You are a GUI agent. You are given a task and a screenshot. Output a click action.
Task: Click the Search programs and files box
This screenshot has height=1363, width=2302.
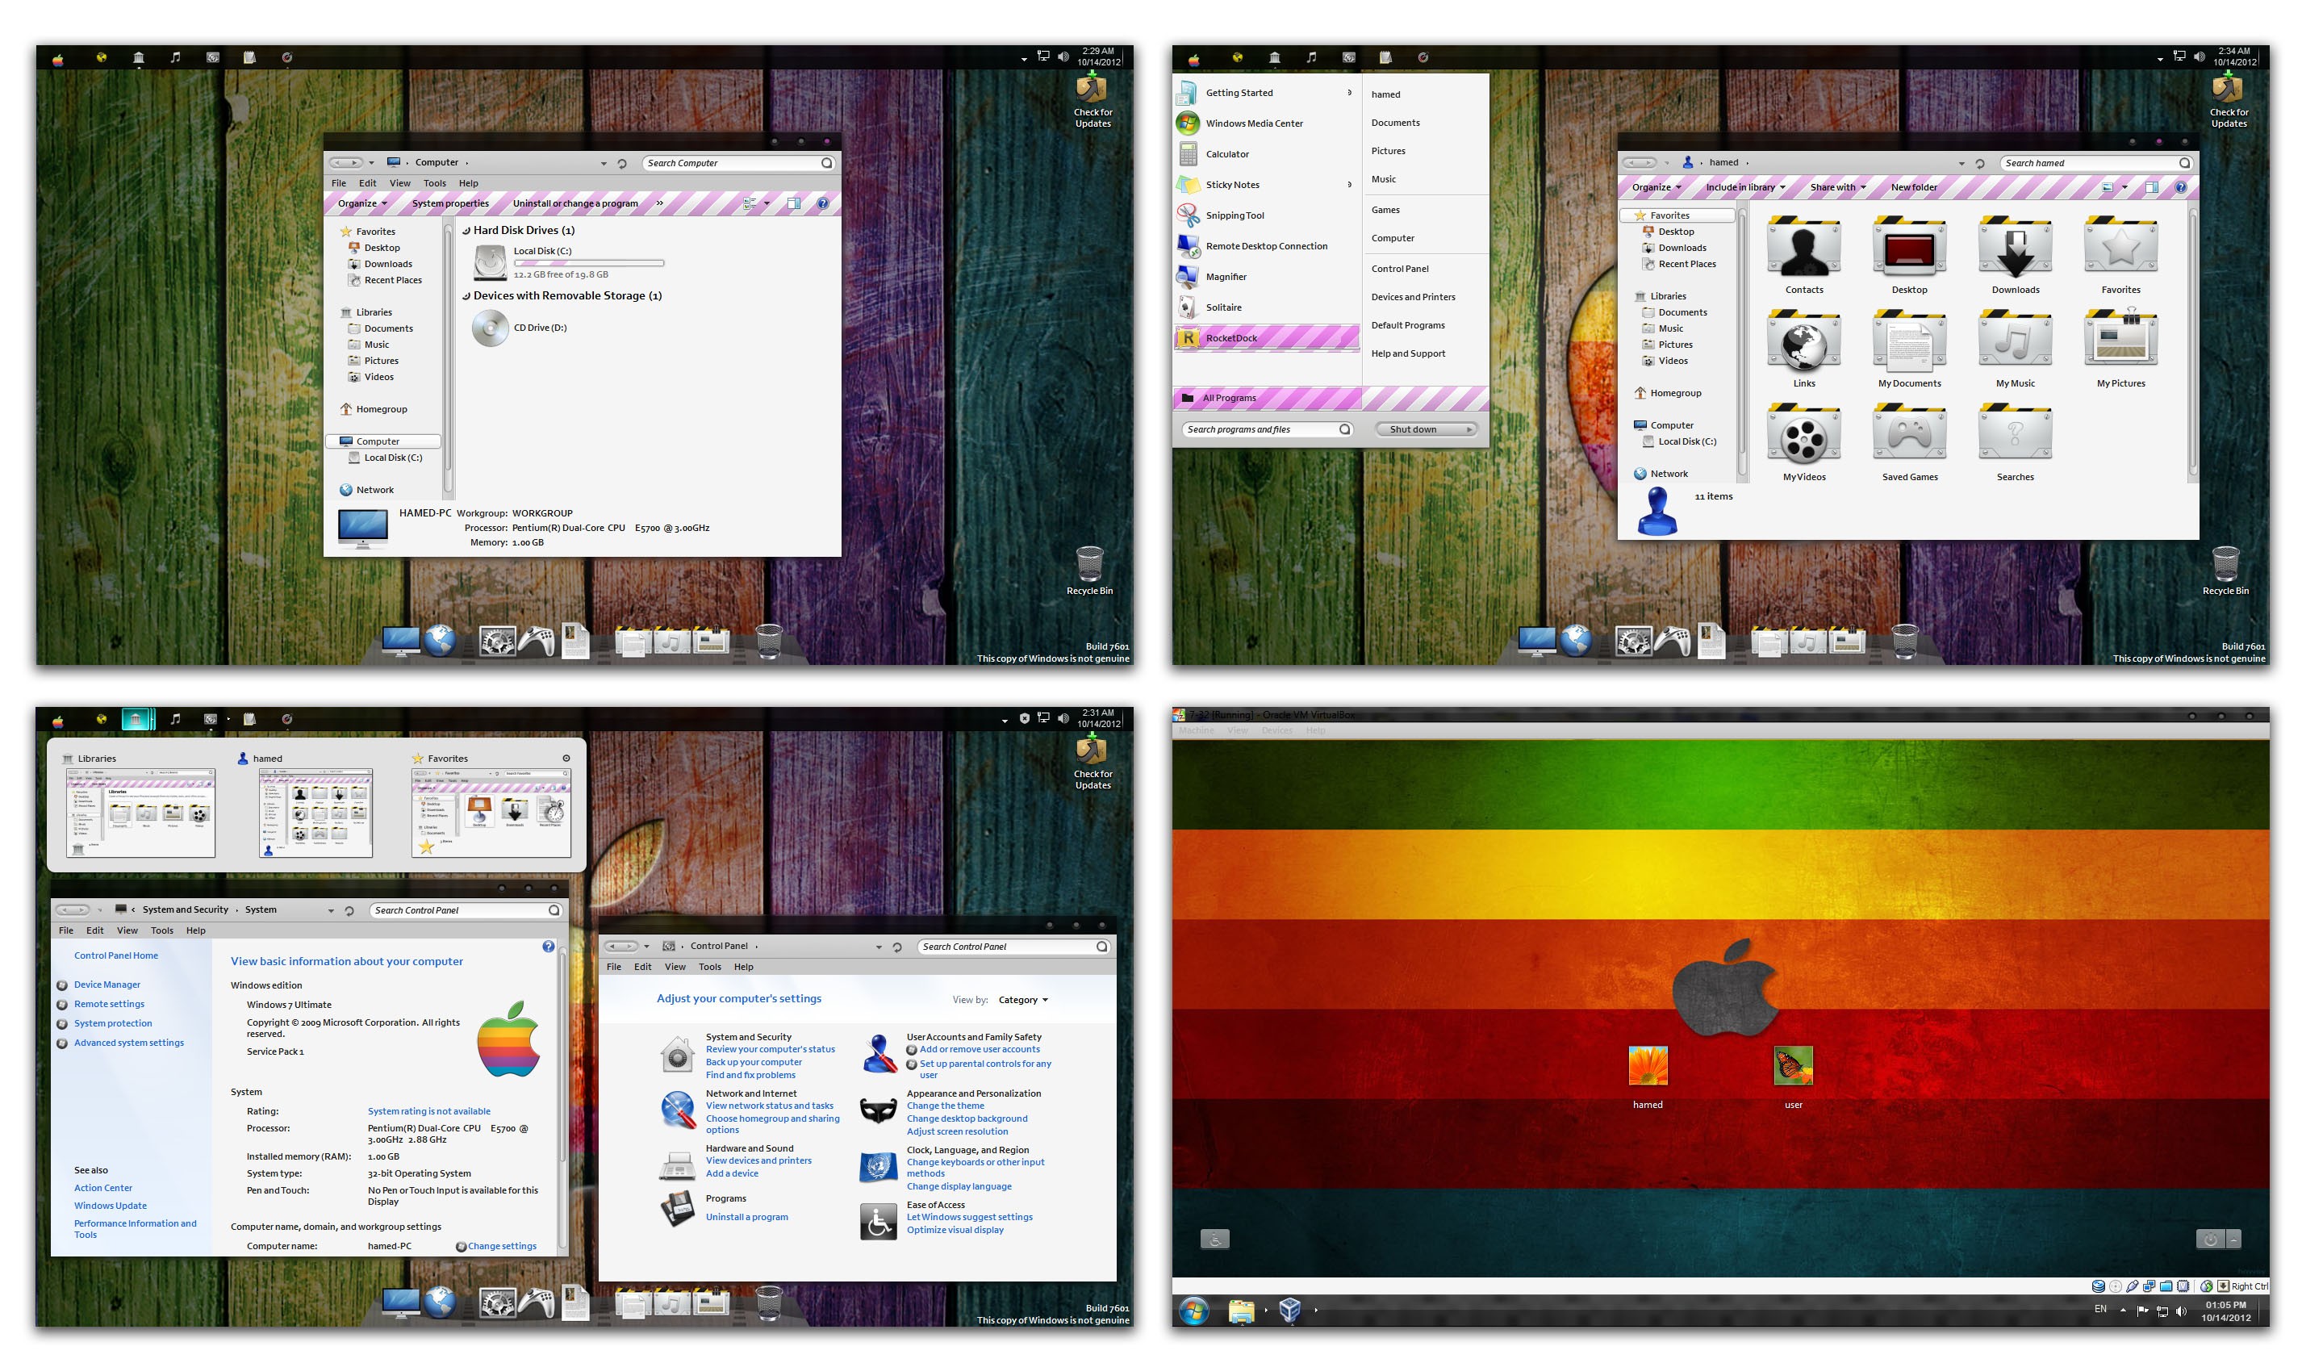[1268, 429]
